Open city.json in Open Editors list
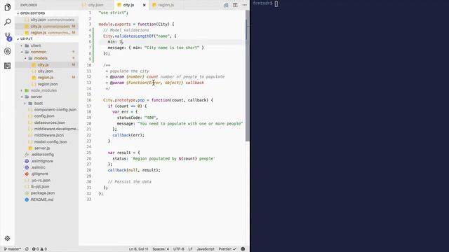The width and height of the screenshot is (449, 252). coord(47,20)
